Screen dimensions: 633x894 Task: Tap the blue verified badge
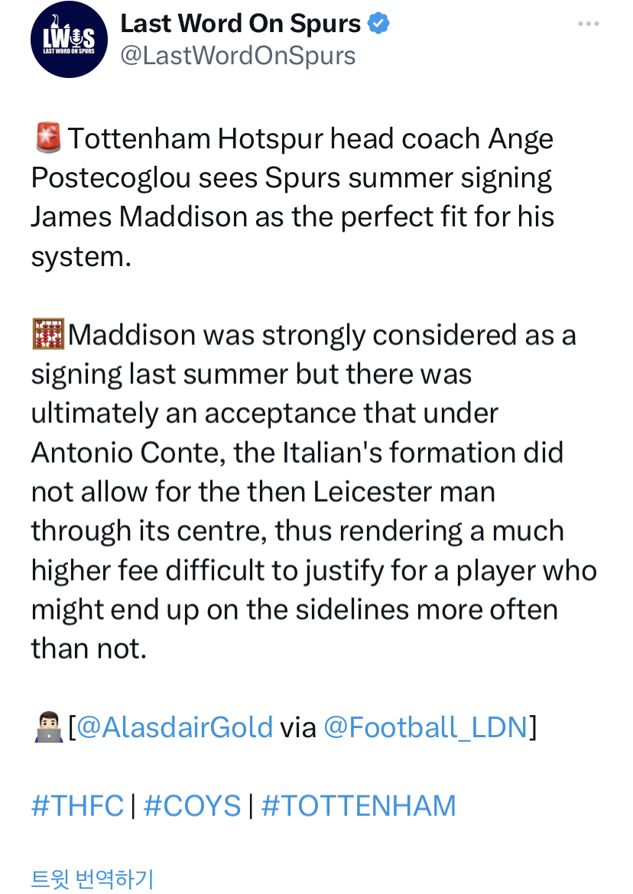tap(378, 24)
